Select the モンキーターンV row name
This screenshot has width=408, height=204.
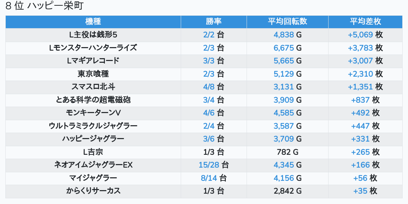coord(93,113)
